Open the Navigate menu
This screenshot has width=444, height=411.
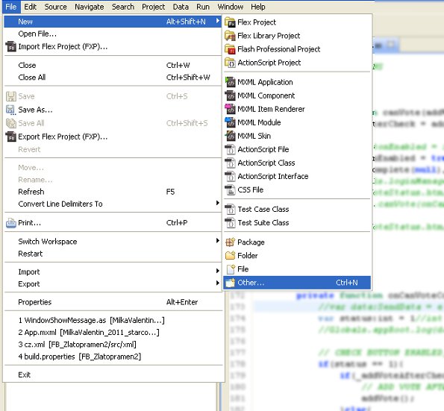pyautogui.click(x=90, y=7)
